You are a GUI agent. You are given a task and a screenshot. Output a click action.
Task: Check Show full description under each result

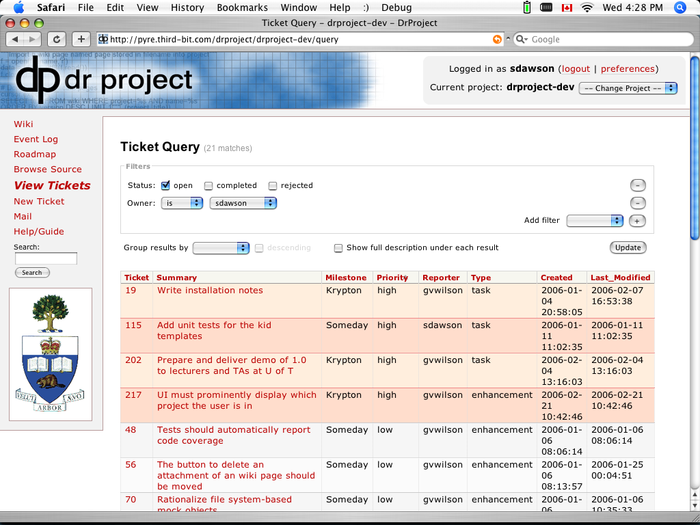pyautogui.click(x=338, y=248)
